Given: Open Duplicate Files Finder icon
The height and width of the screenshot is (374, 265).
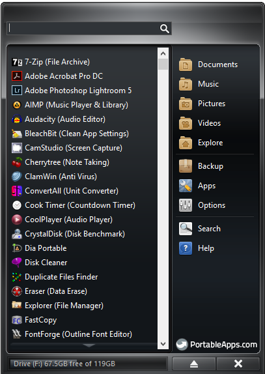Looking at the screenshot, I should coord(17,277).
